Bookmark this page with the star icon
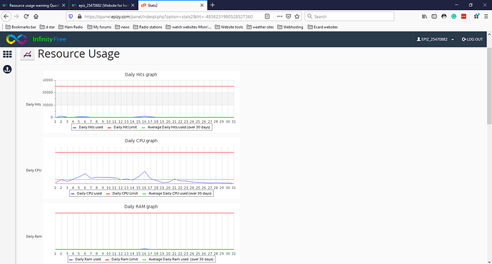492x264 pixels. [297, 16]
